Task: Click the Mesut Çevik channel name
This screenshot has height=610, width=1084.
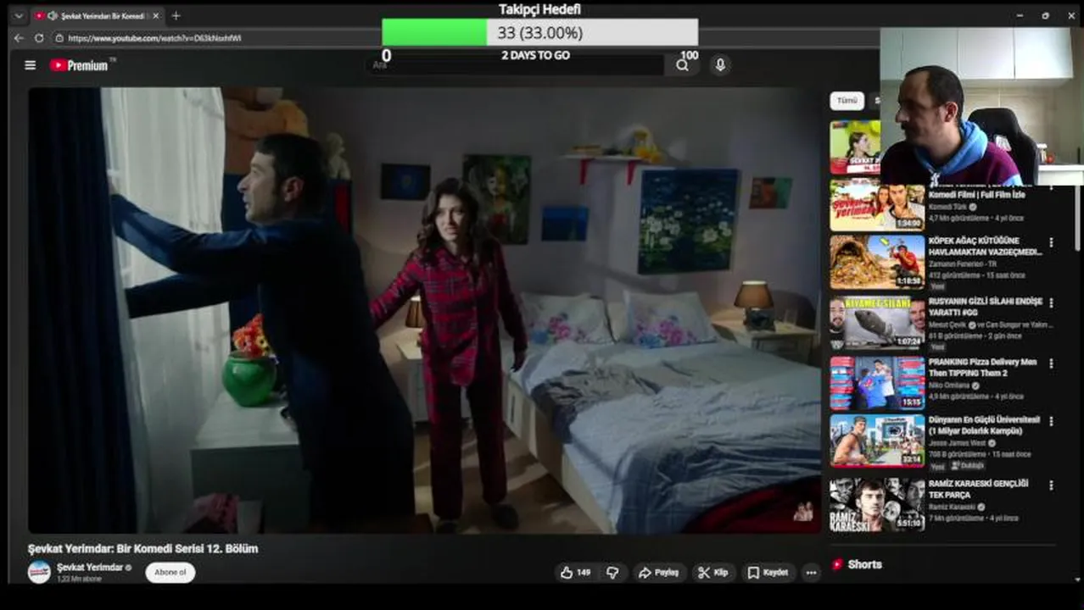Action: (949, 325)
